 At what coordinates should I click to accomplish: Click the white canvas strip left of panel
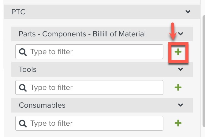[x=2, y=68]
